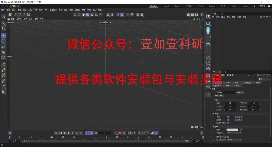Jump to the start of animation

(x=56, y=133)
